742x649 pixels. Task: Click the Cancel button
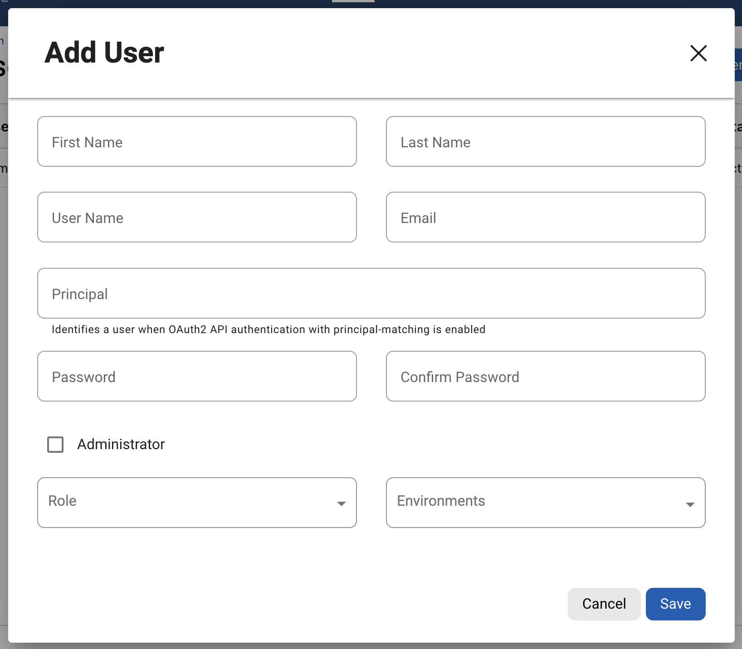point(604,604)
